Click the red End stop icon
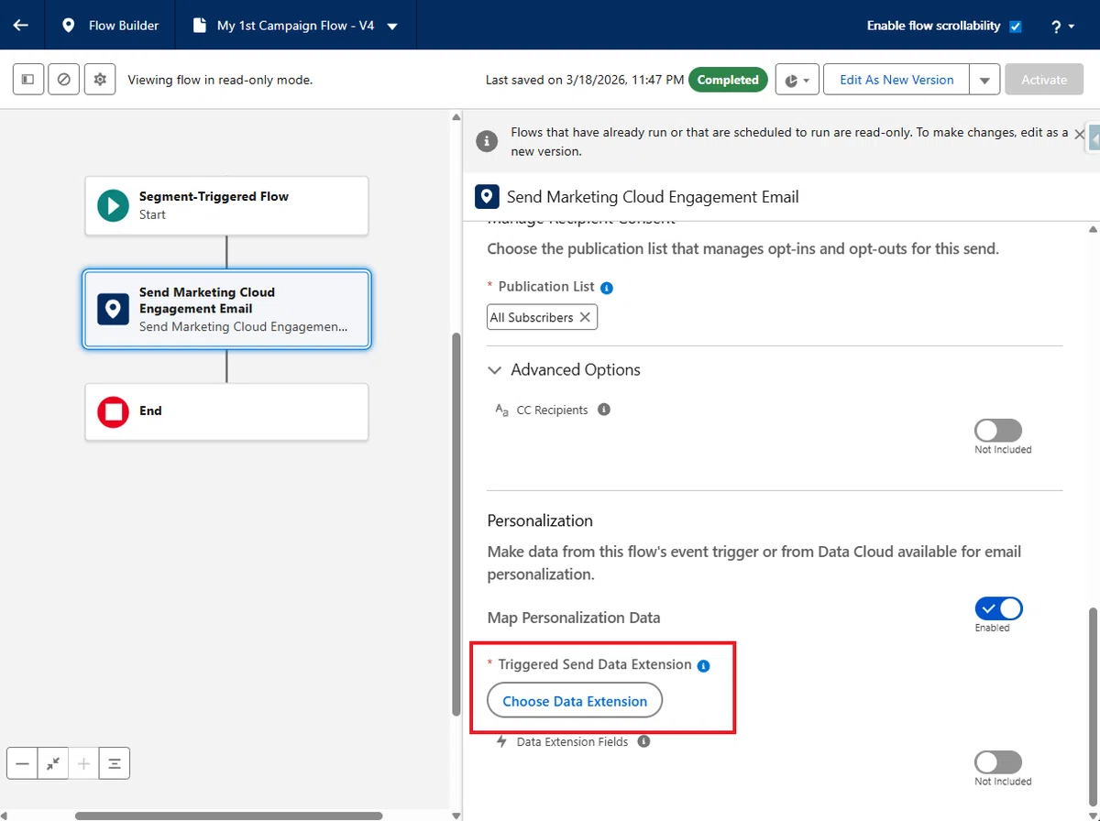This screenshot has height=821, width=1100. point(114,411)
